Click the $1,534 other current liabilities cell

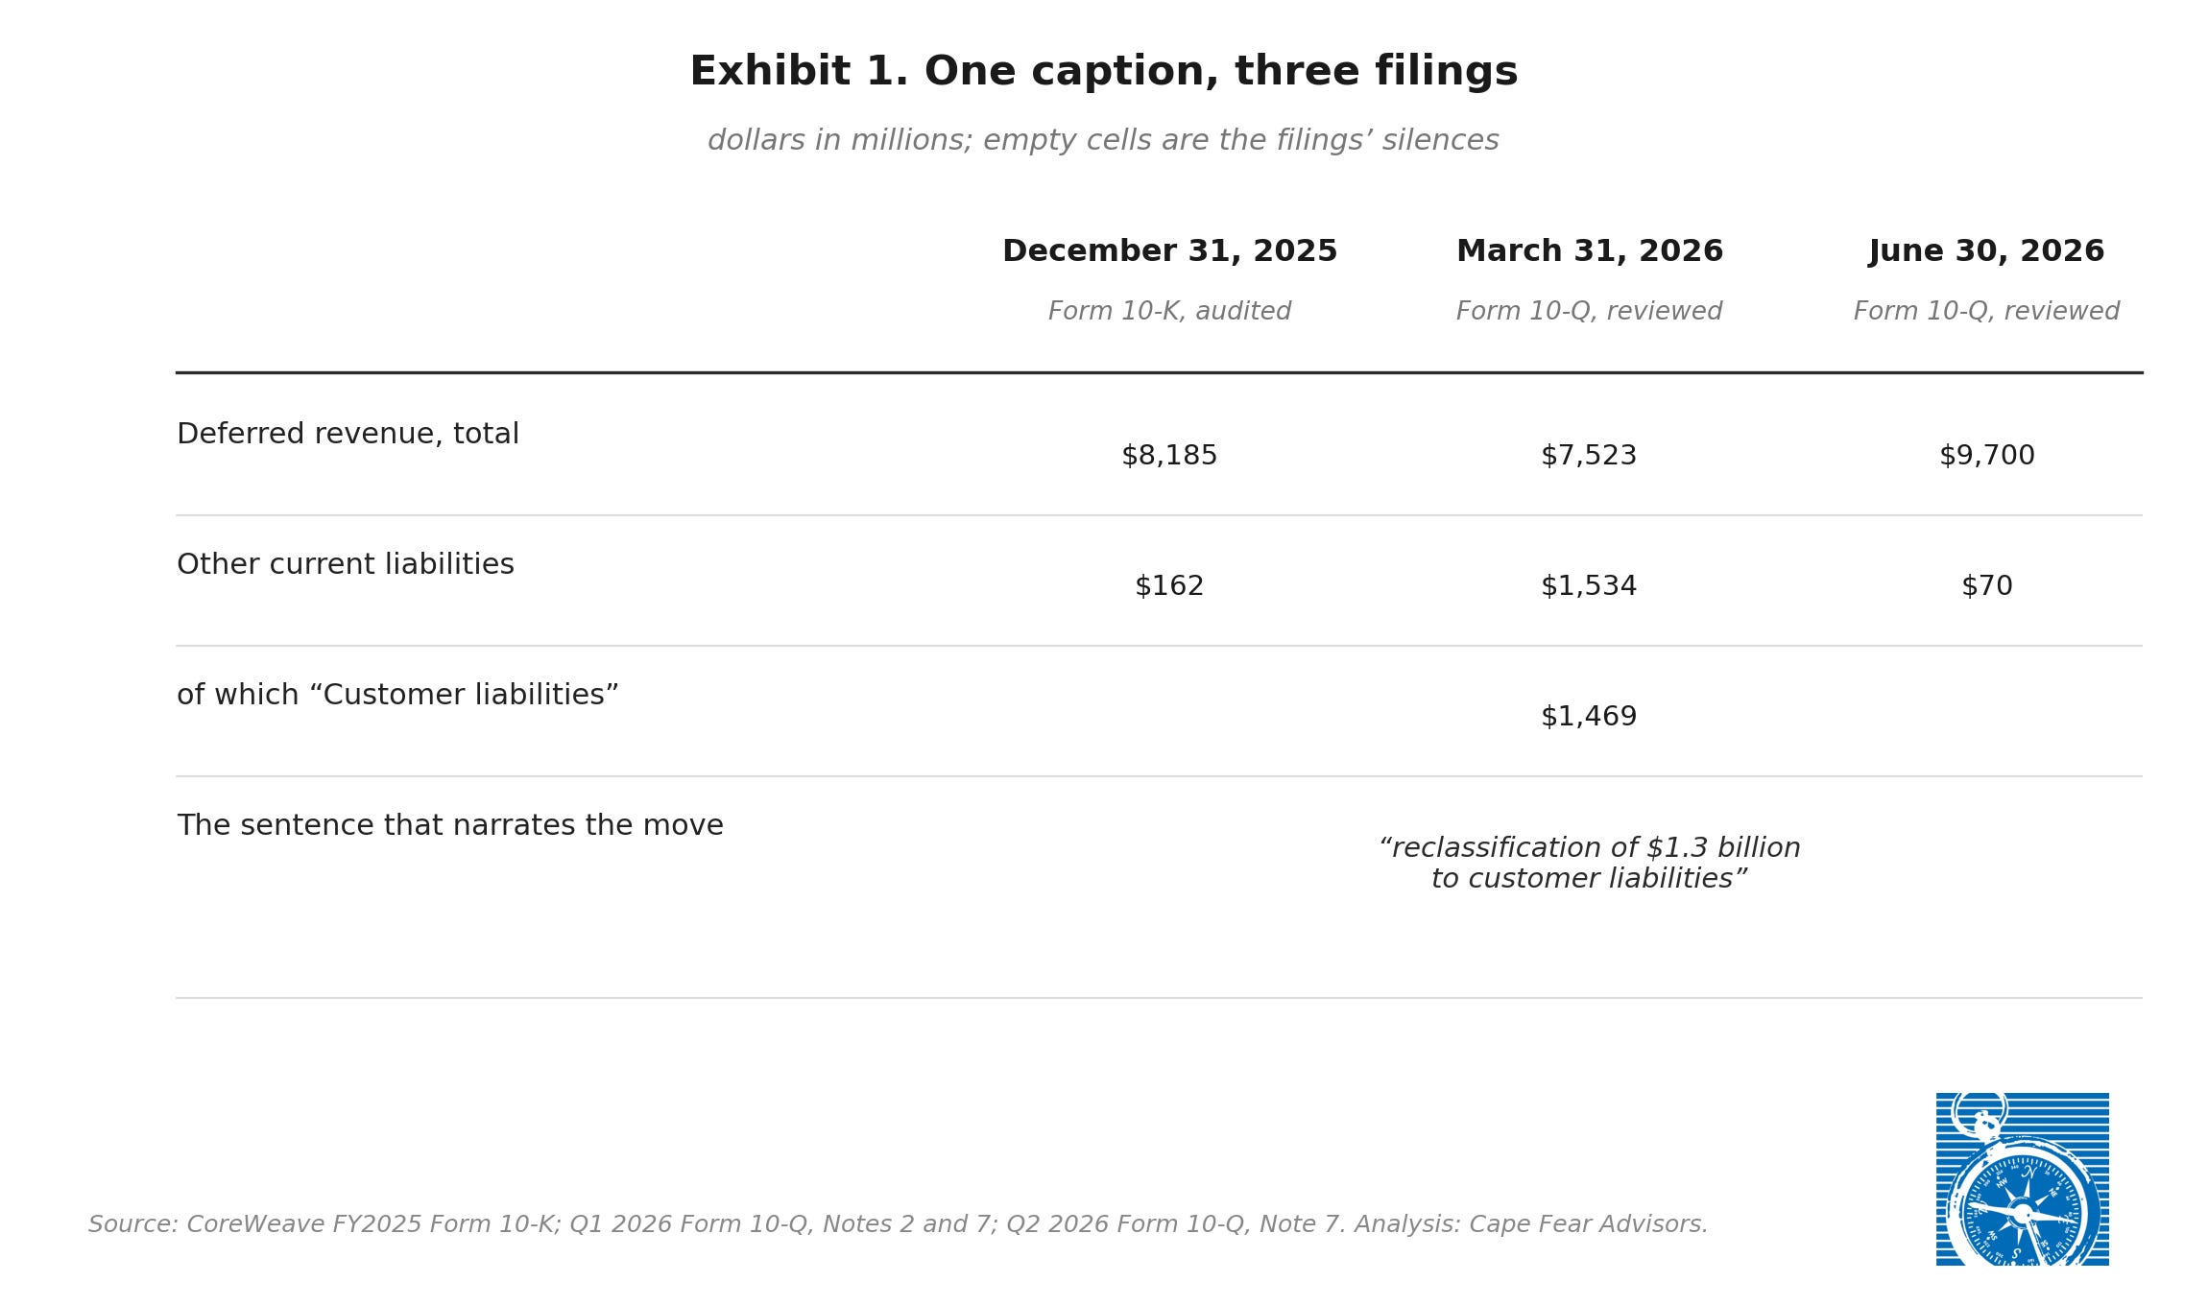coord(1589,586)
